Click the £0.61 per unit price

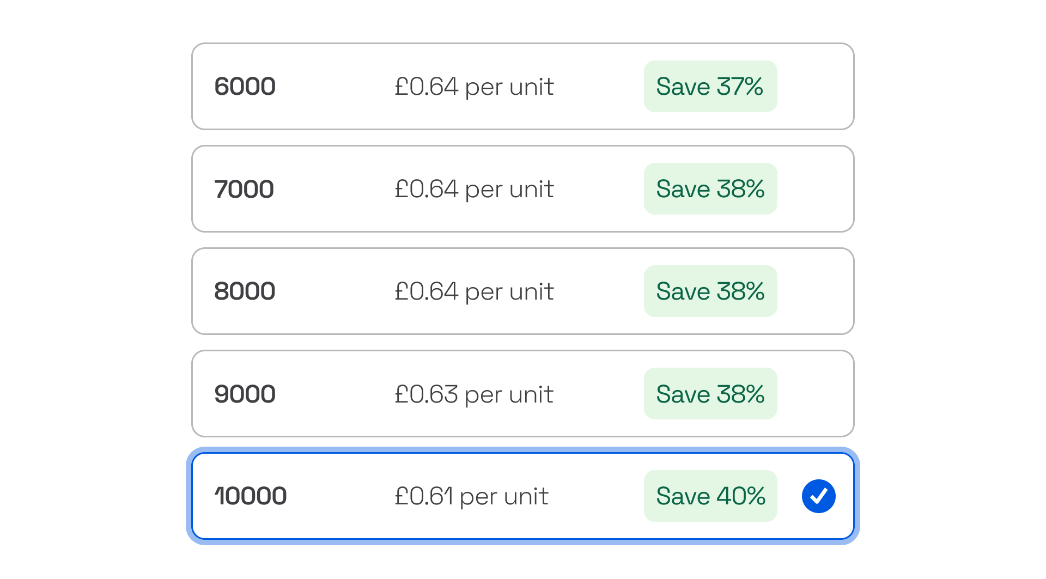point(471,496)
